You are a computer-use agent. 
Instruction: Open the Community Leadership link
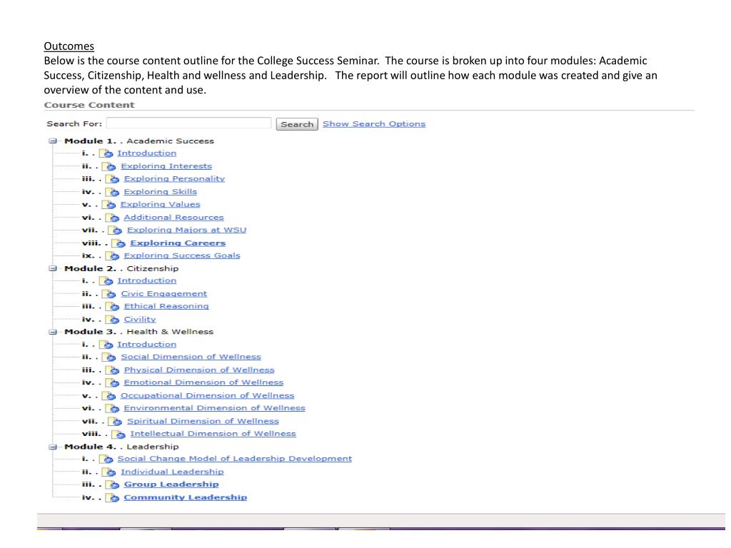(186, 497)
